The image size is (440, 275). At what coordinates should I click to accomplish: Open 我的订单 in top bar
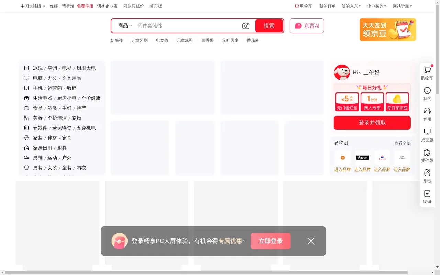(328, 6)
